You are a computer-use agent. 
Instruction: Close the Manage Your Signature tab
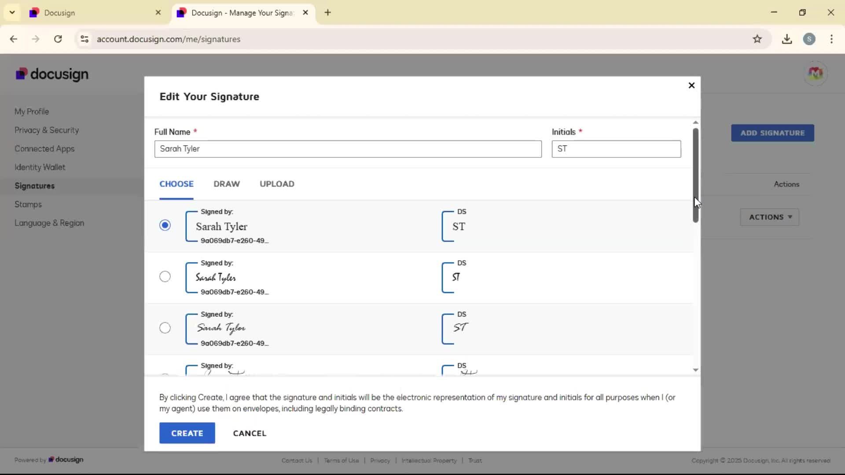tap(305, 13)
